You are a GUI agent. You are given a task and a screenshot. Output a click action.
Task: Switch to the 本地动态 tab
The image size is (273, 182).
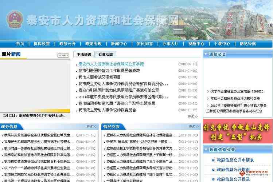pos(84,54)
